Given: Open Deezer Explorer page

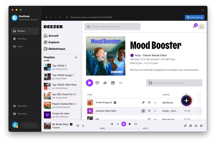Looking at the screenshot, I should click(52, 42).
